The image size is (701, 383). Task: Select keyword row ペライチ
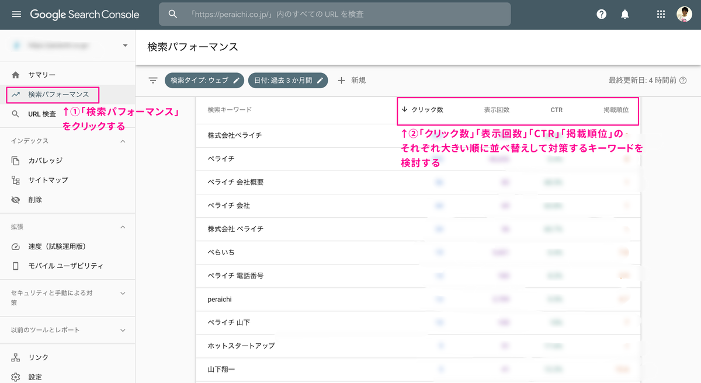coord(418,159)
